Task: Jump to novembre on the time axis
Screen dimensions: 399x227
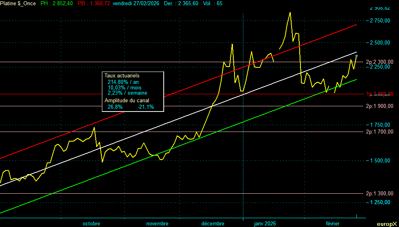Action: pyautogui.click(x=157, y=223)
